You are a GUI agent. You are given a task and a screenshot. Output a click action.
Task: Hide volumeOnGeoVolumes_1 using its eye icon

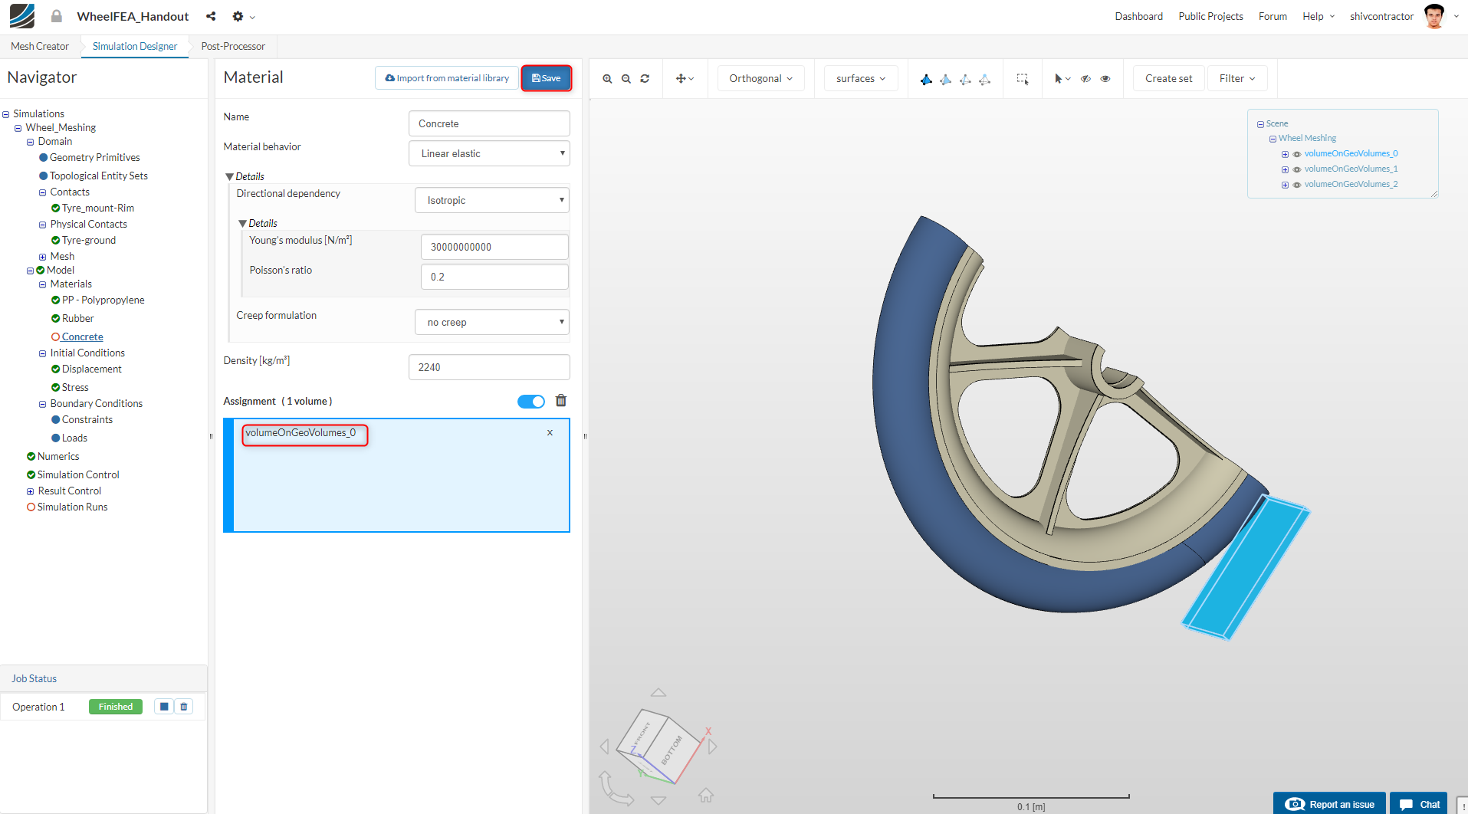pyautogui.click(x=1297, y=169)
